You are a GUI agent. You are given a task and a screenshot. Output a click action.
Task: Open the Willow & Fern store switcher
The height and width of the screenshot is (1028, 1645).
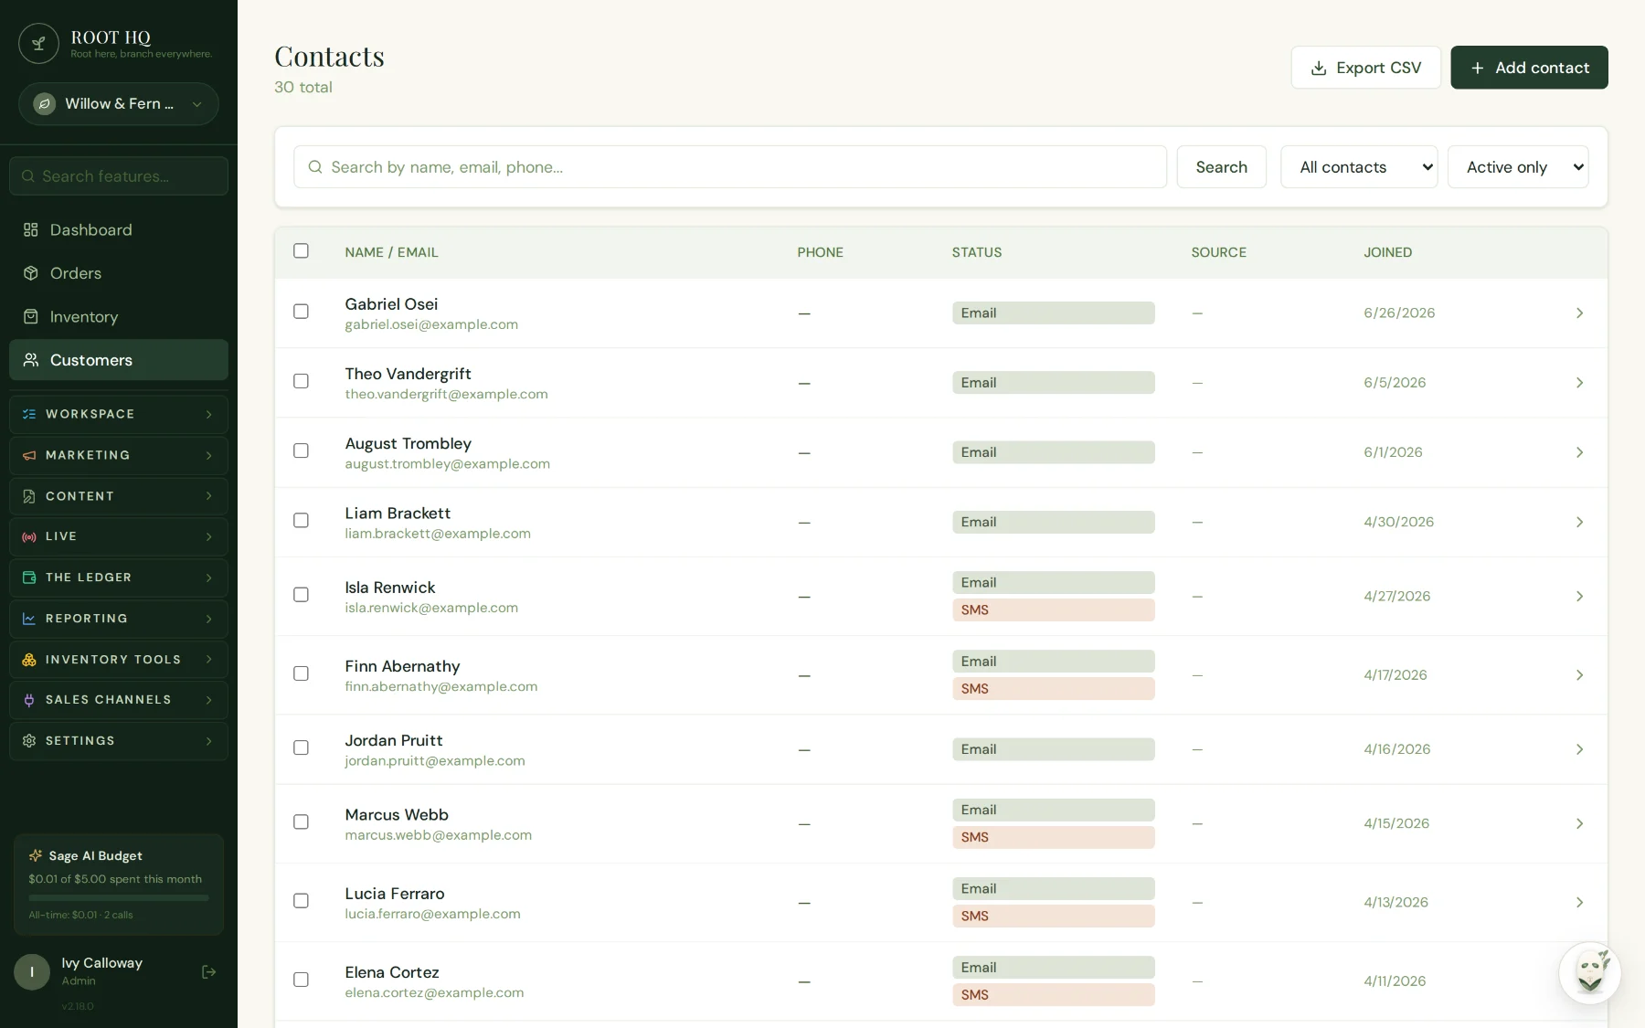(x=119, y=104)
